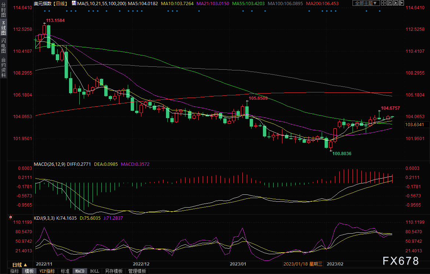Click the MA5:104.0182 value
Image resolution: width=430 pixels, height=274 pixels.
pos(143,4)
